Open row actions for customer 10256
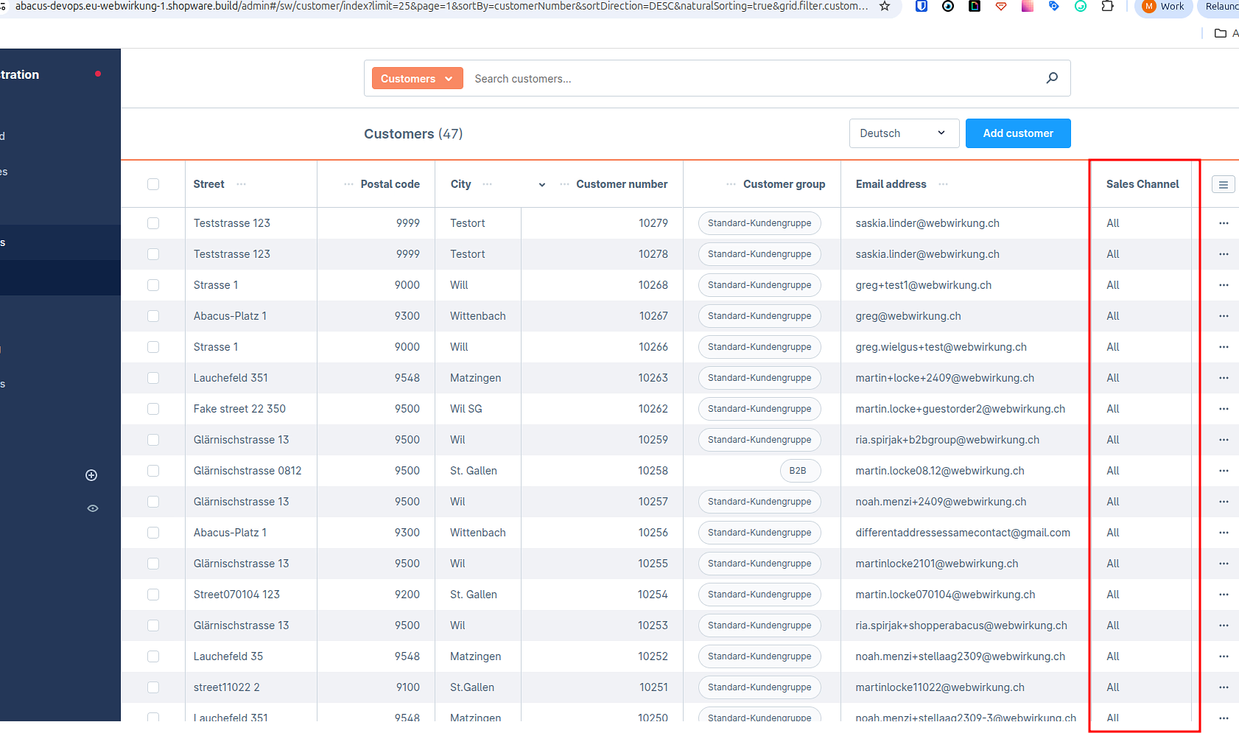The width and height of the screenshot is (1239, 736). coord(1224,533)
